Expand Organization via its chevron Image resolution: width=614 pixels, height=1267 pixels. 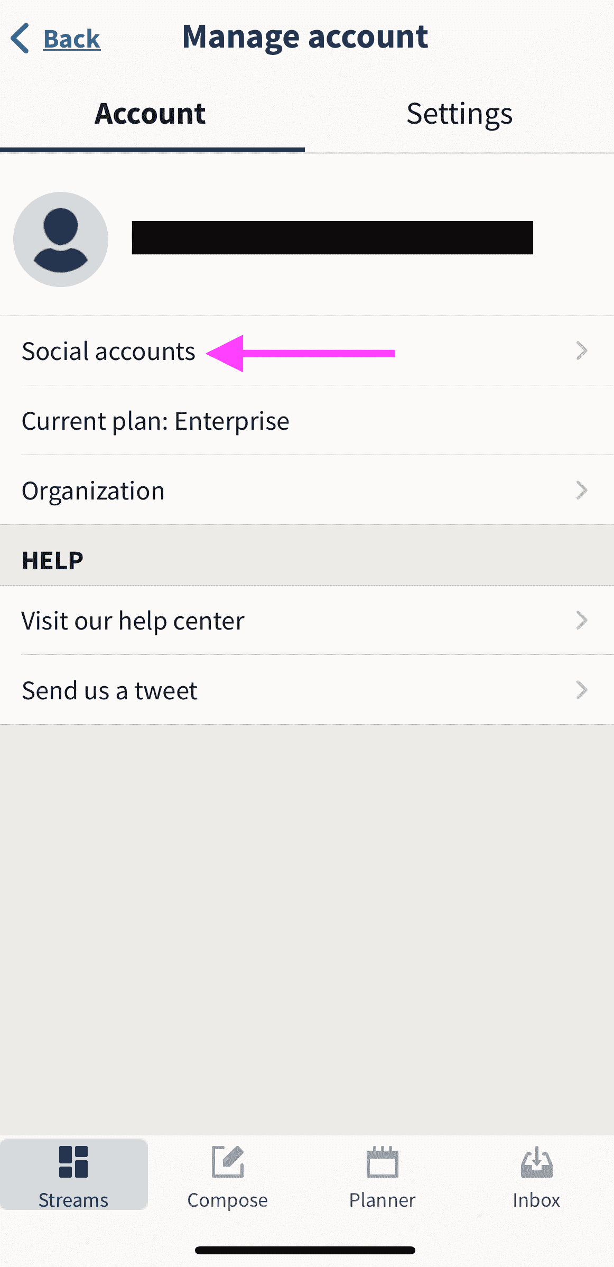coord(582,490)
